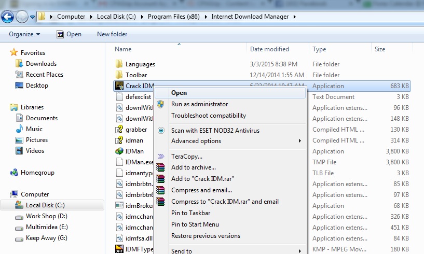Click the Favorites star icon
Image resolution: width=424 pixels, height=254 pixels.
tap(14, 52)
